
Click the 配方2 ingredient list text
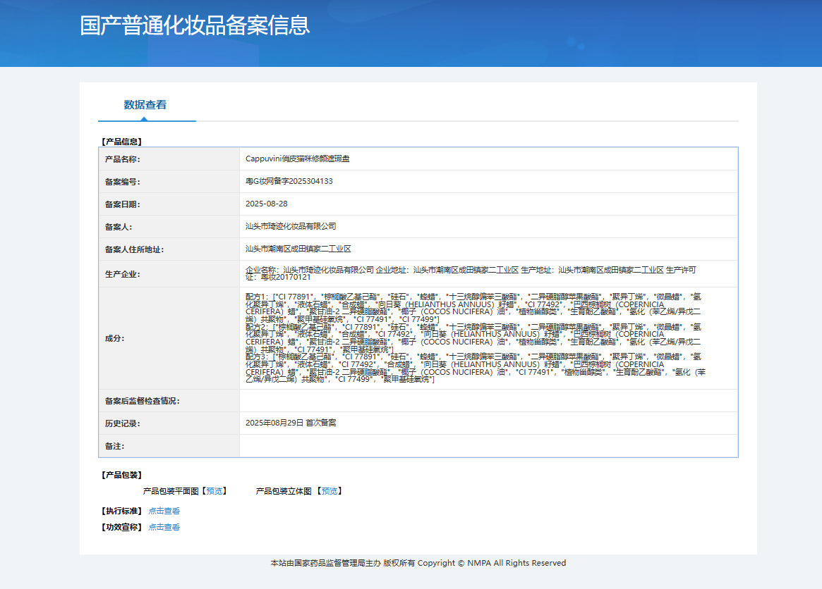click(473, 338)
